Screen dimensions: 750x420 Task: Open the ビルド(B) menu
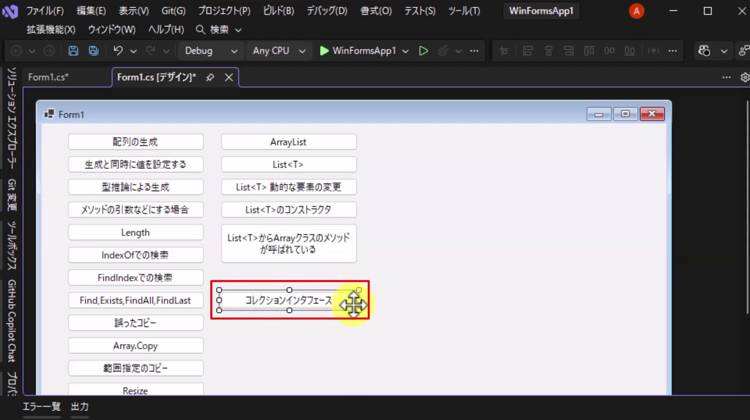(x=278, y=11)
